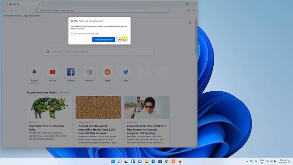Open the Amazon shortcut tile

[34, 72]
